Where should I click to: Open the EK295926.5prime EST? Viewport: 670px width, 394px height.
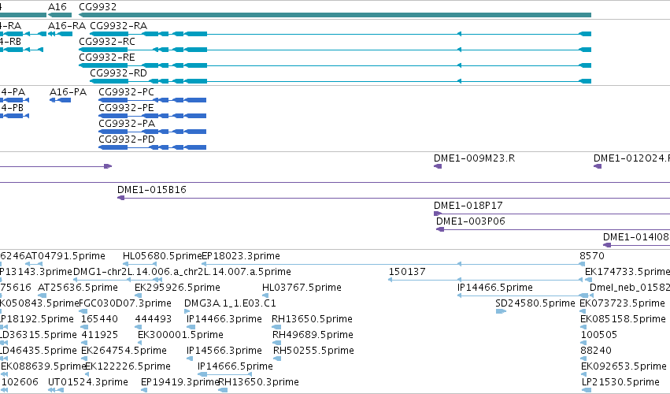[x=138, y=295]
